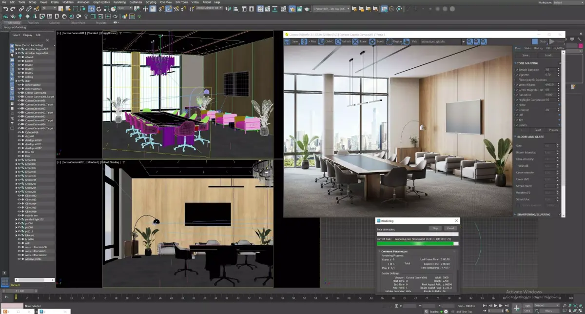585x314 pixels.
Task: Click the Rectangular Selection Region icon
Action: point(76,9)
